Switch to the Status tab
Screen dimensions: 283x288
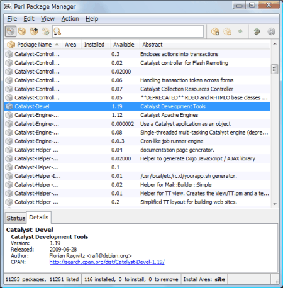tap(16, 218)
